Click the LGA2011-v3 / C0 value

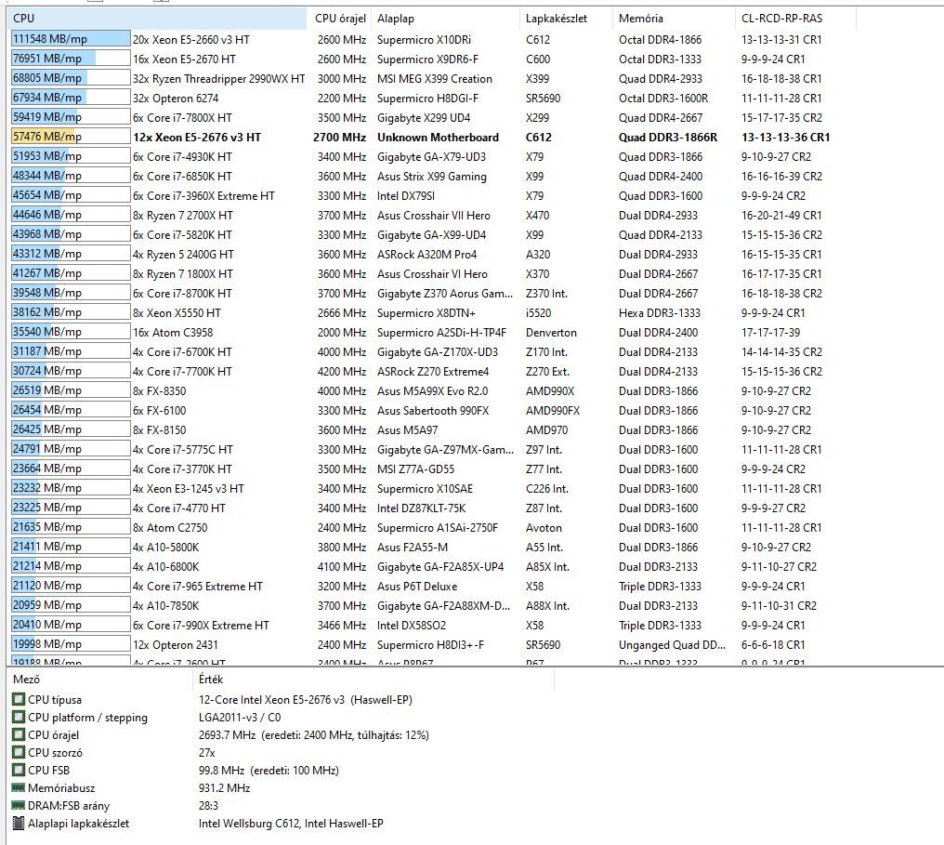[x=240, y=718]
